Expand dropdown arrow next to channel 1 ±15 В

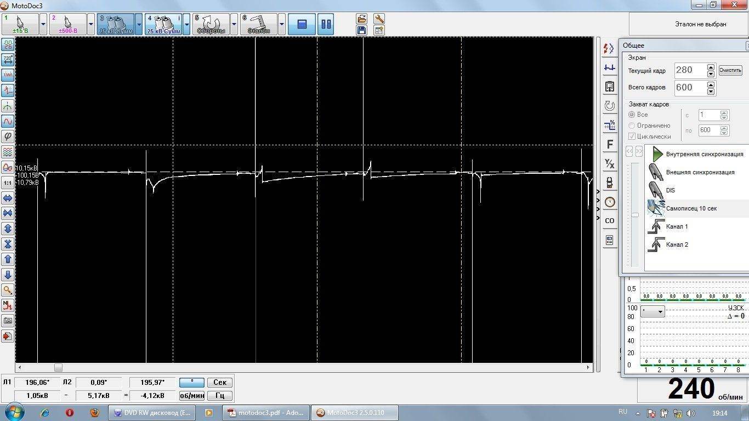[43, 25]
